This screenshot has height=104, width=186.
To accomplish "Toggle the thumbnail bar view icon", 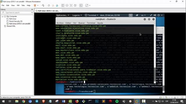I will click(67, 5).
